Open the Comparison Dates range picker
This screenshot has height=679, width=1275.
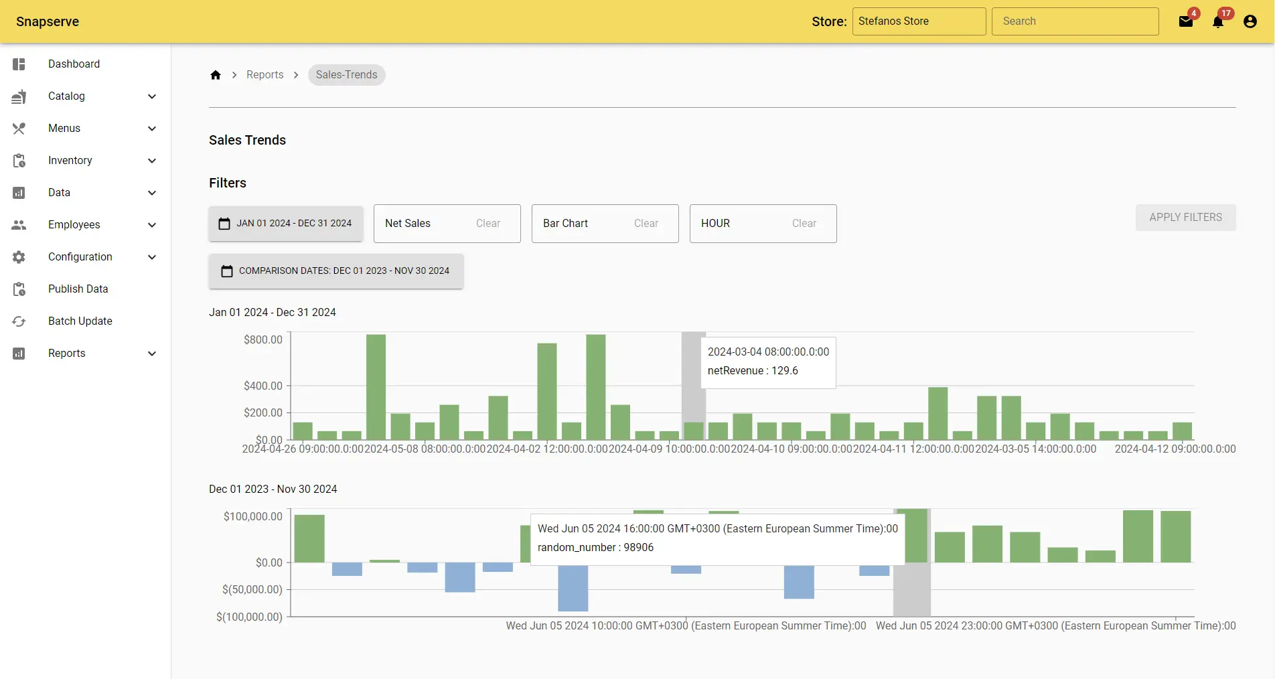[x=336, y=271]
